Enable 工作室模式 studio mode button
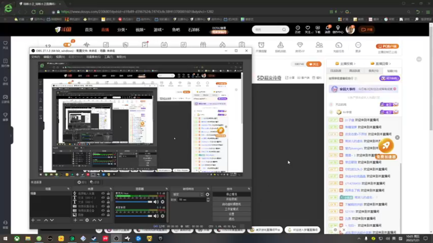The width and height of the screenshot is (433, 243). (232, 209)
